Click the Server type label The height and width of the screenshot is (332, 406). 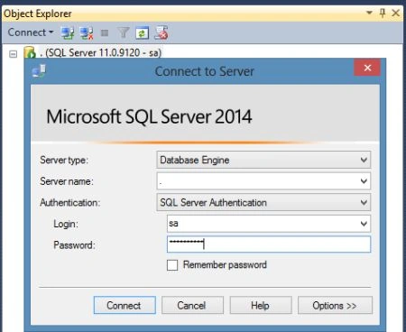coord(64,160)
